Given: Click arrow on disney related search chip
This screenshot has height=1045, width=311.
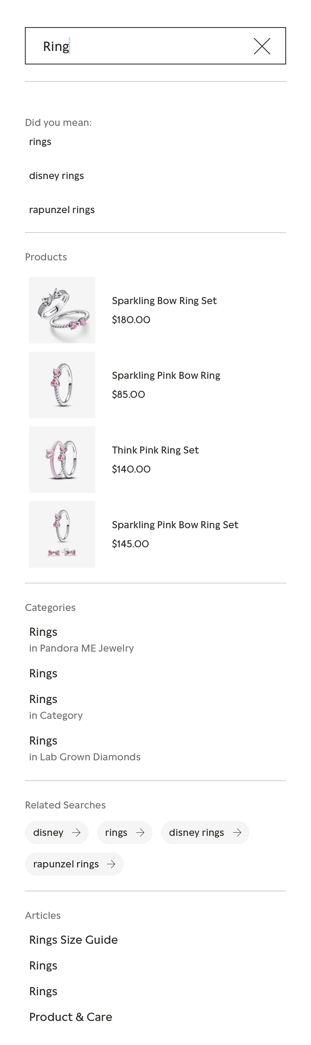Looking at the screenshot, I should click(x=76, y=833).
